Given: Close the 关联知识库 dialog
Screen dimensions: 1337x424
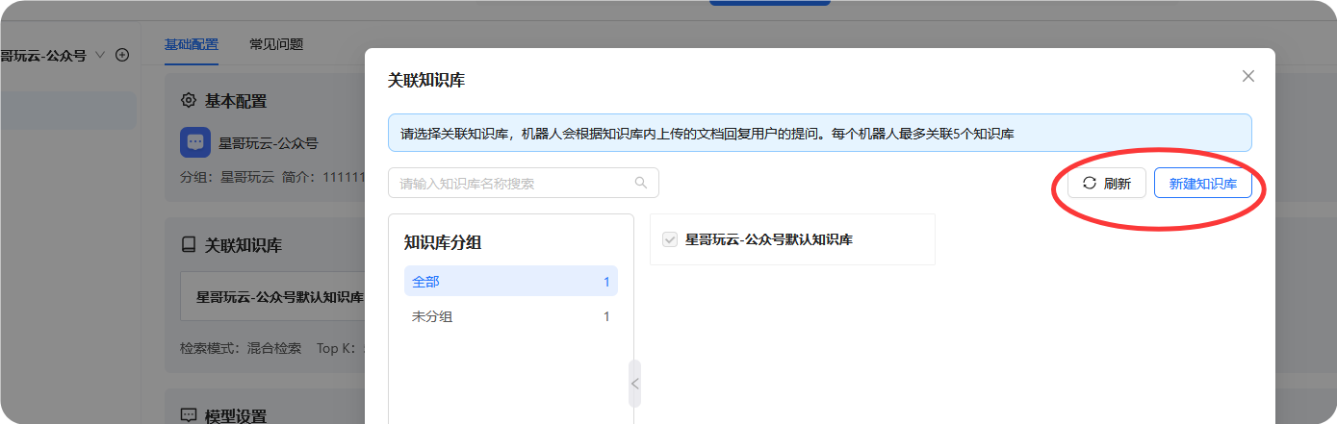Looking at the screenshot, I should [x=1248, y=76].
